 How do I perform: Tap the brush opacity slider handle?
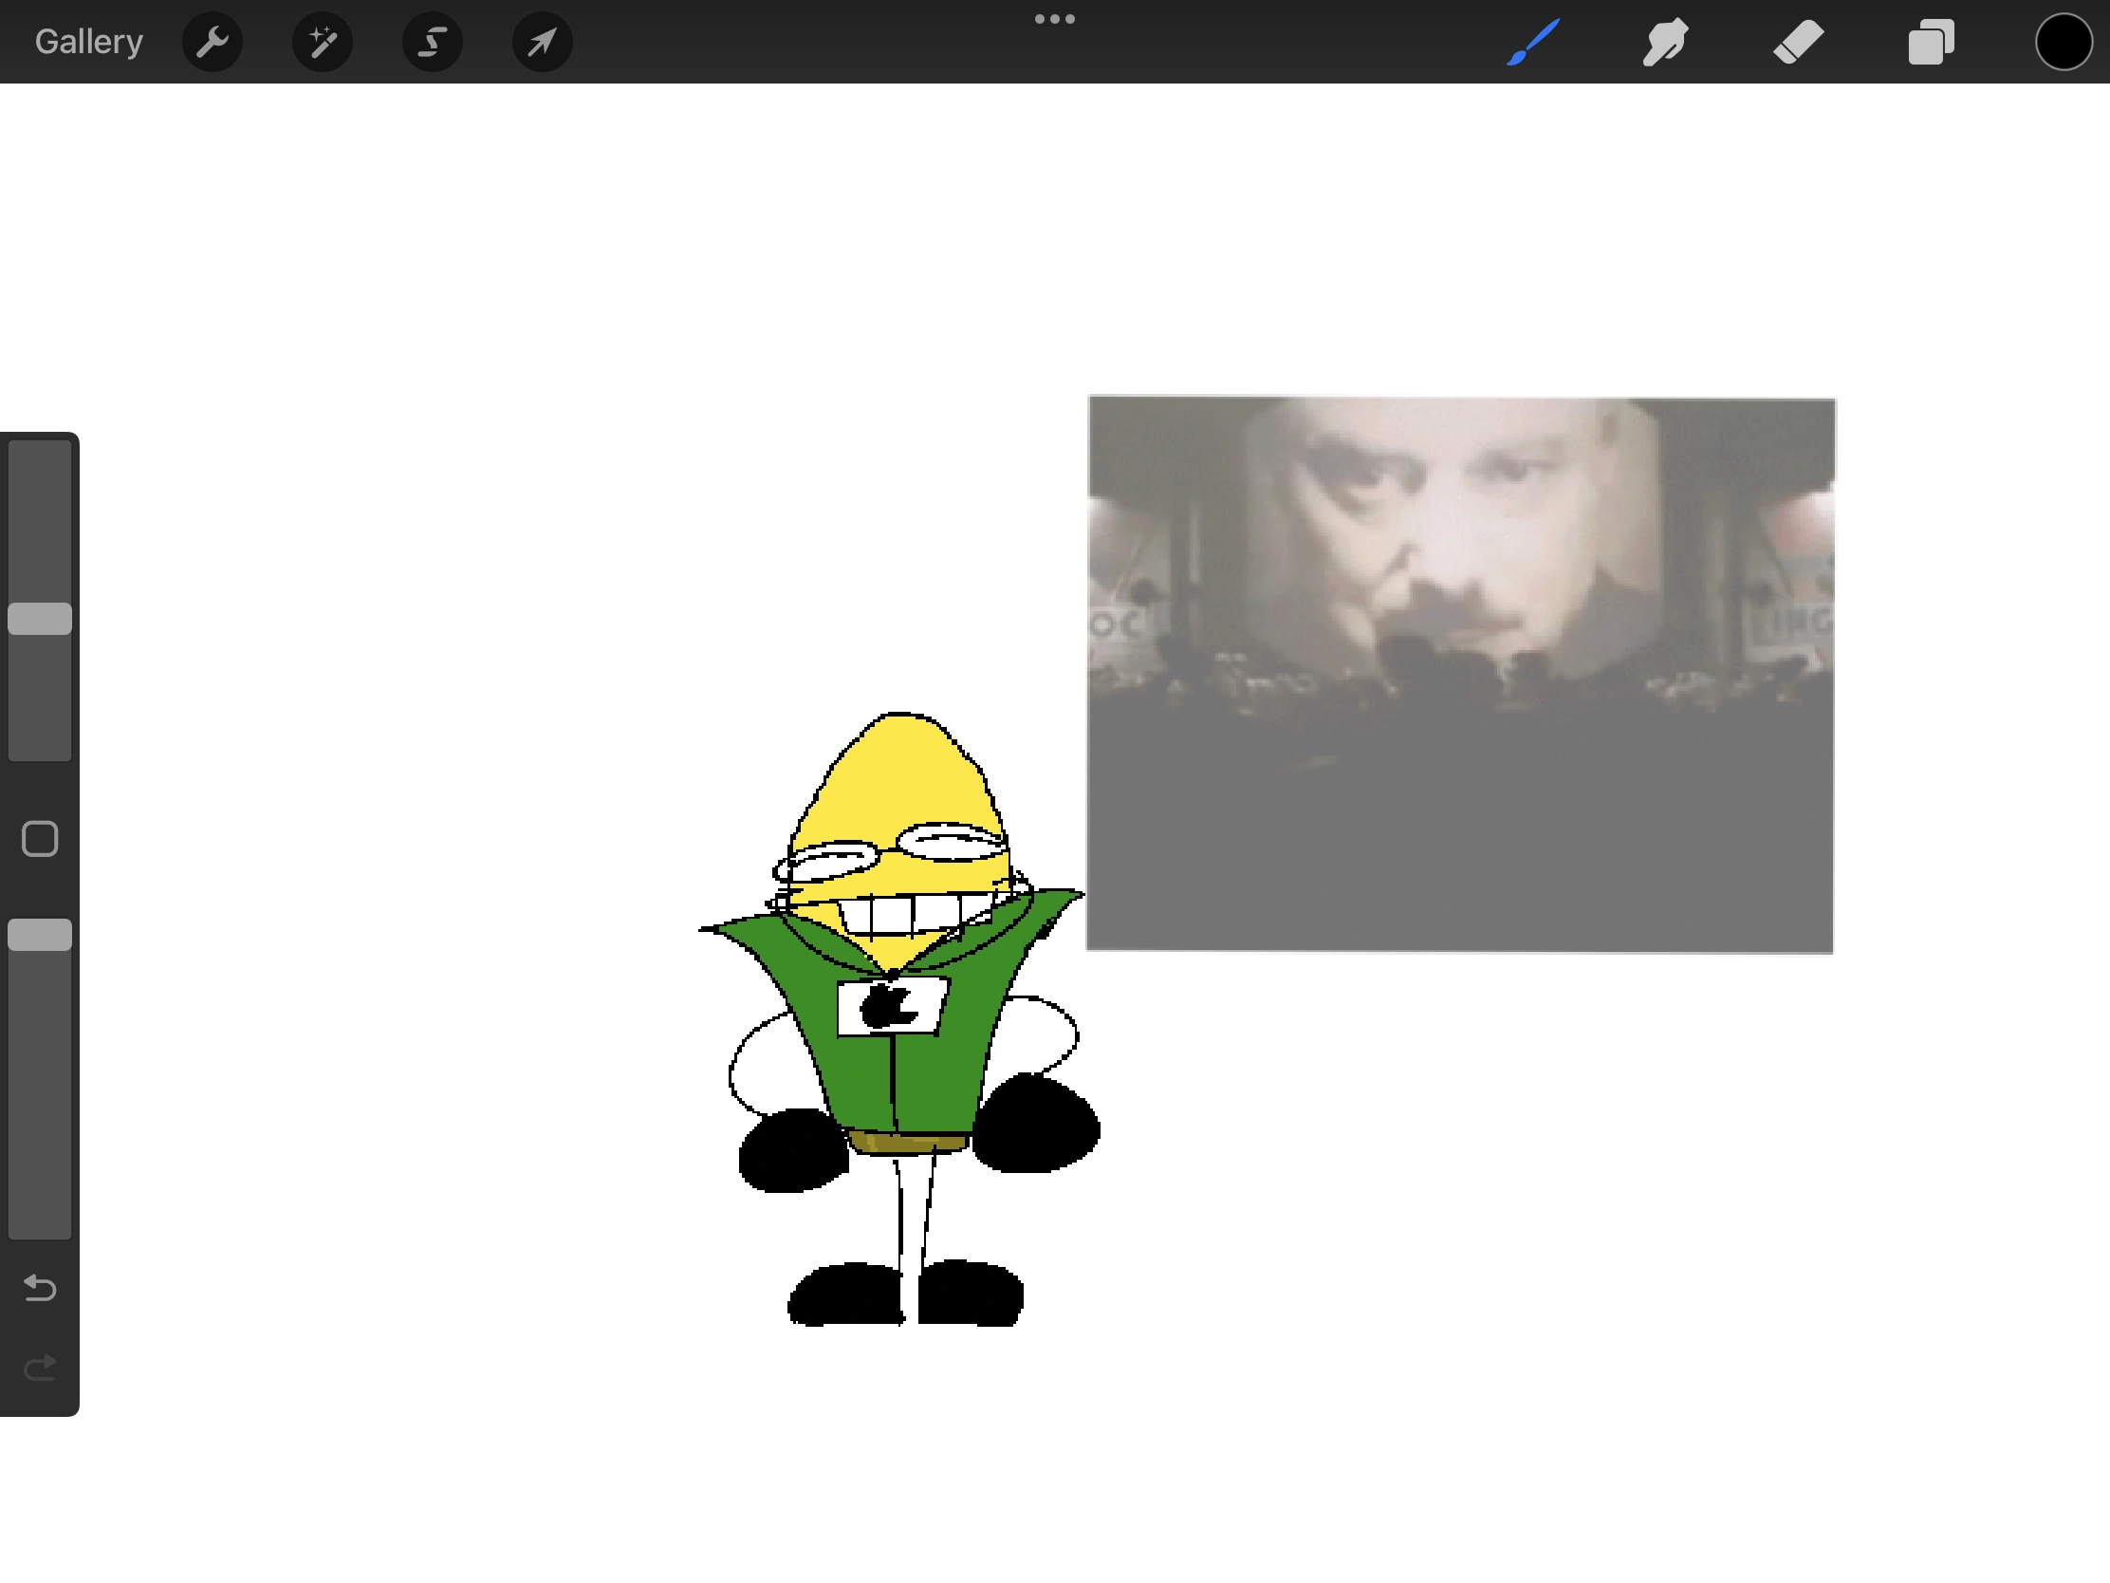[x=39, y=935]
